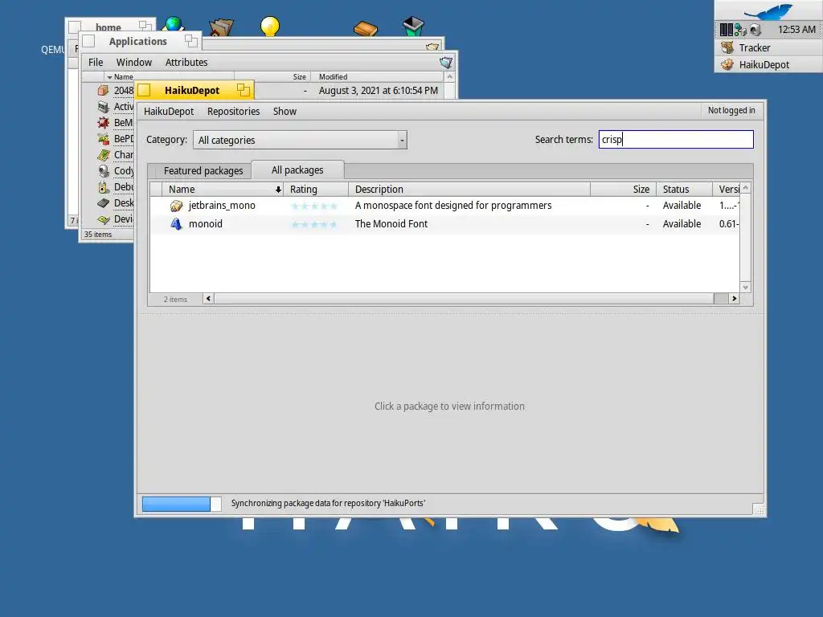The height and width of the screenshot is (617, 823).
Task: Click the ActivityMonitor icon in Applications window
Action: click(x=104, y=107)
